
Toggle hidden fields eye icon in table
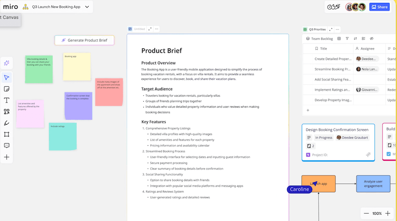(x=371, y=39)
